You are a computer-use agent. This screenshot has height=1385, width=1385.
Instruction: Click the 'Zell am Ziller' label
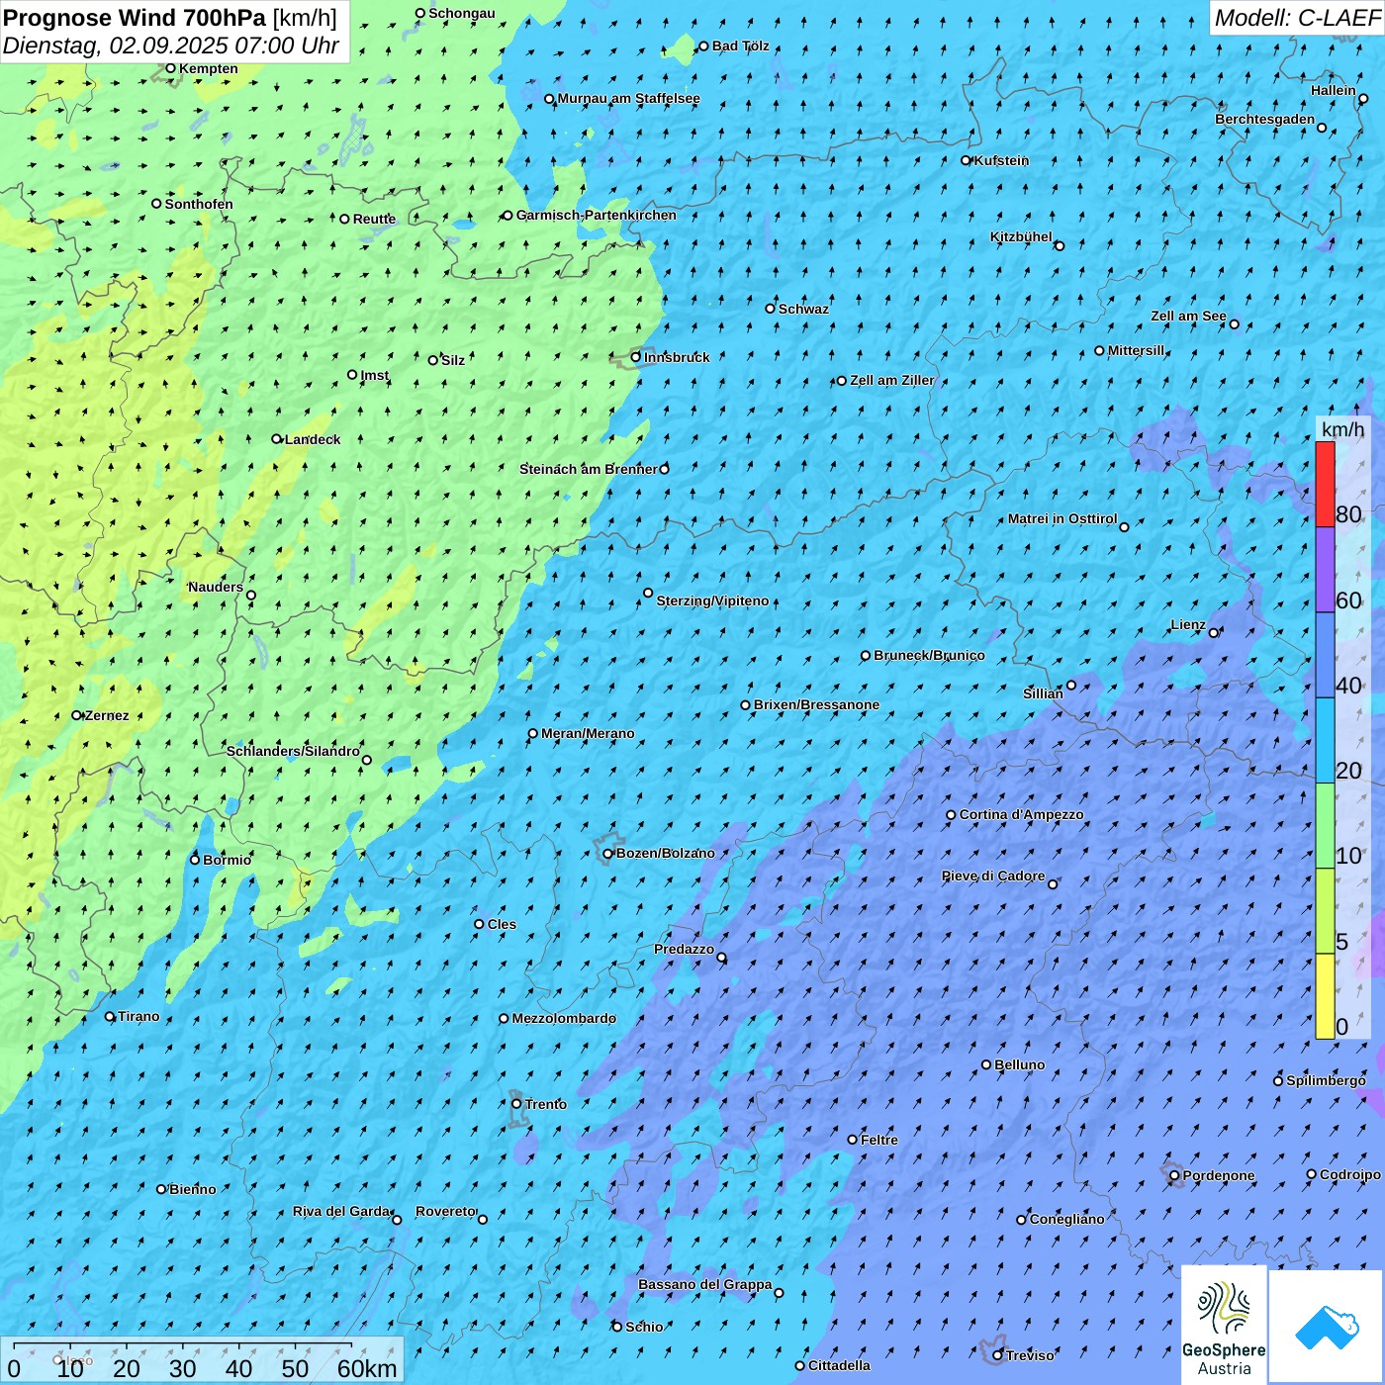click(x=891, y=381)
